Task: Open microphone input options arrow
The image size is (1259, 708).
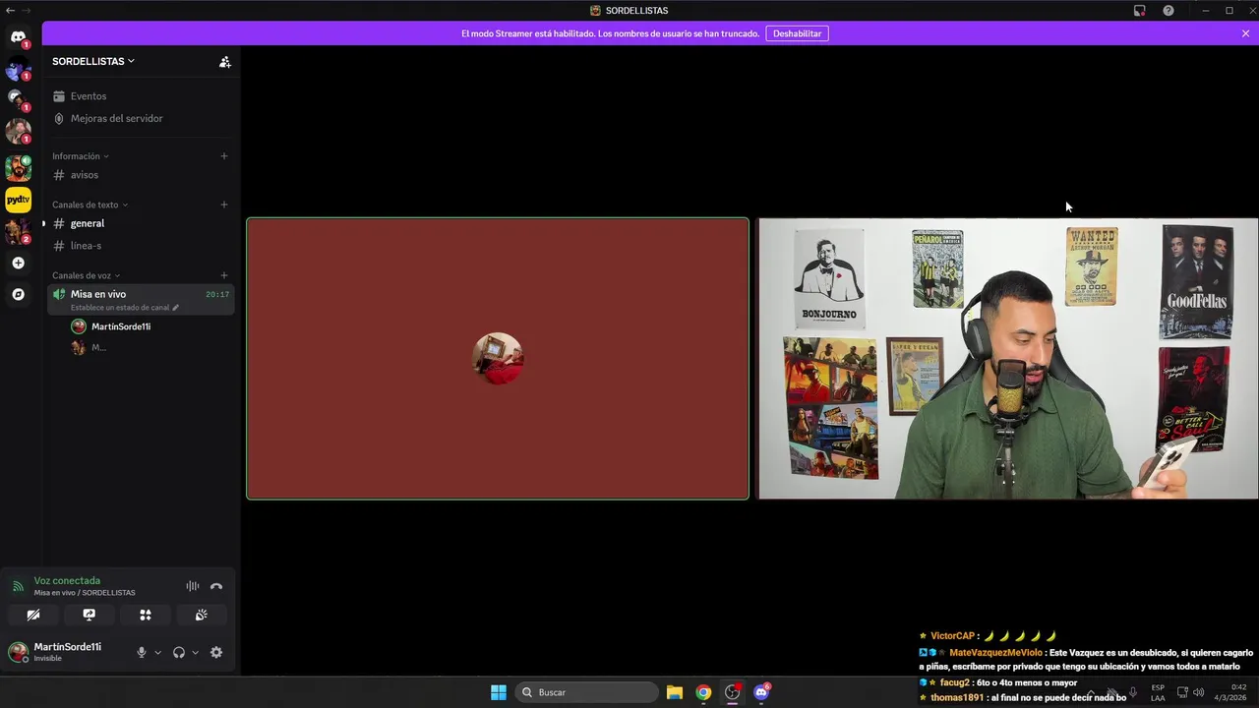Action: point(157,653)
